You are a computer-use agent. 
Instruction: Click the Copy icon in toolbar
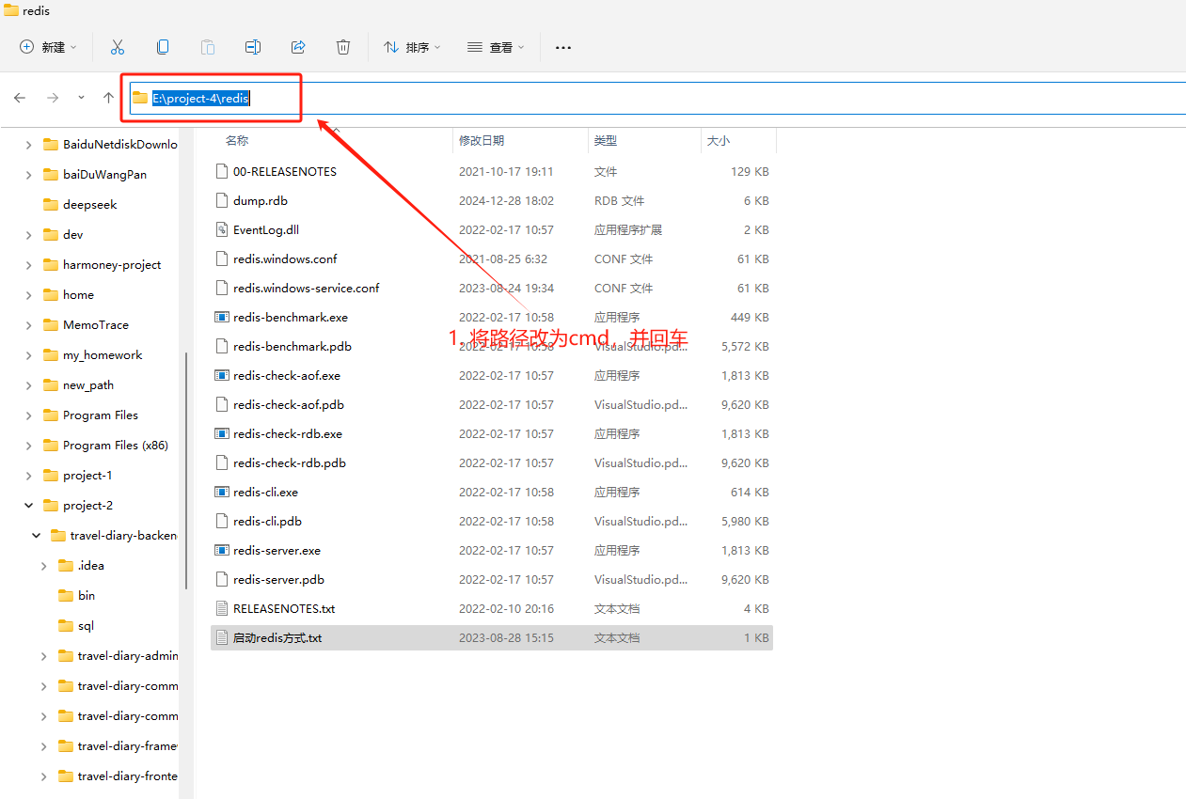click(163, 47)
